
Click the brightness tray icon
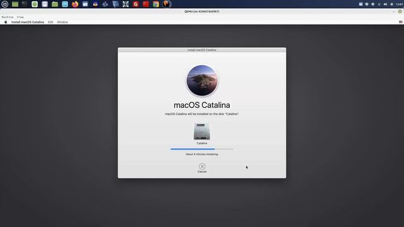pyautogui.click(x=391, y=4)
